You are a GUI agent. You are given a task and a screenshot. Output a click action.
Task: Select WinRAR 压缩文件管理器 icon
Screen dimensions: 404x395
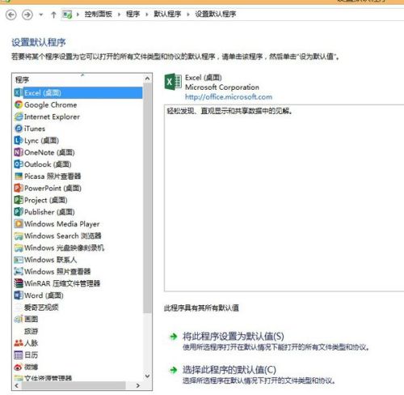(x=19, y=283)
